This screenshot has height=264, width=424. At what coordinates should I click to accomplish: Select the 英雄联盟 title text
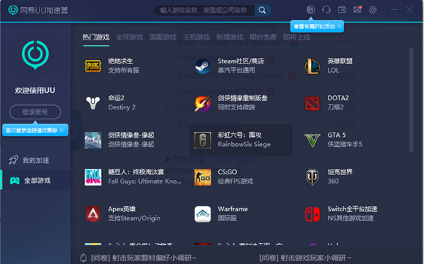point(340,61)
